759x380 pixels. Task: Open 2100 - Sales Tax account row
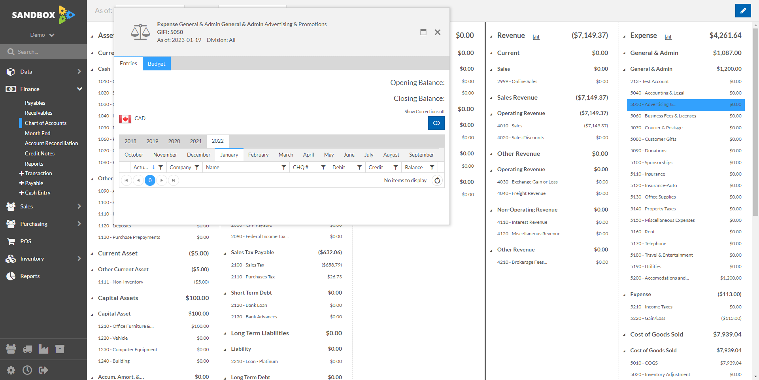tap(286, 265)
